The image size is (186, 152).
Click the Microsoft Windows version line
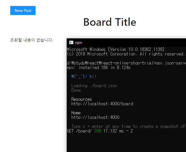click(116, 49)
